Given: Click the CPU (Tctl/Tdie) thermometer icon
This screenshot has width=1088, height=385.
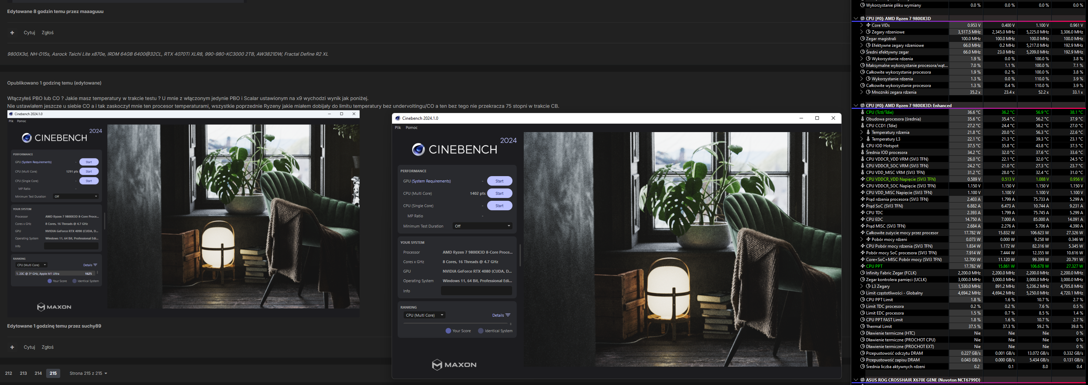Looking at the screenshot, I should point(863,112).
